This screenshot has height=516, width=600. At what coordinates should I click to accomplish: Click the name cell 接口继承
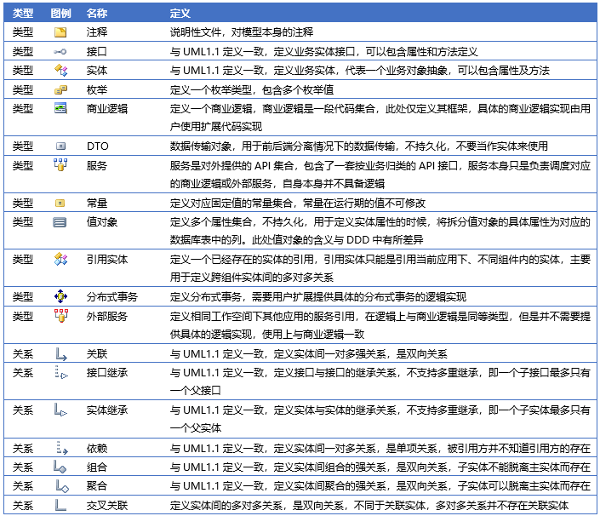coord(106,372)
